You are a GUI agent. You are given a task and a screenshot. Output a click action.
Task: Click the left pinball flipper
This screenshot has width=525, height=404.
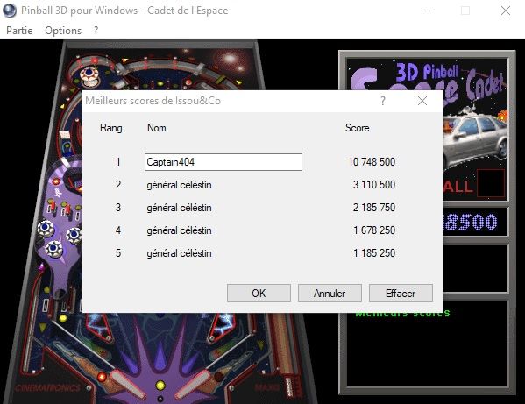125,383
